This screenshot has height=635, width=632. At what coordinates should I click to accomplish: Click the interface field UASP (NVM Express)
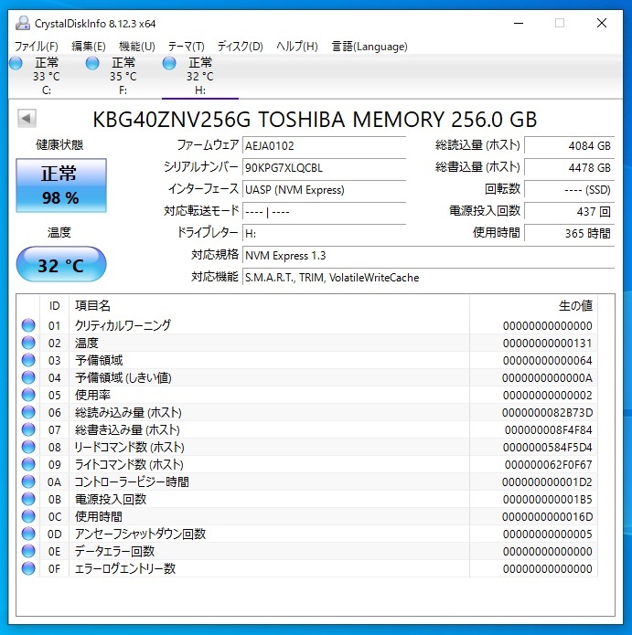tap(325, 189)
